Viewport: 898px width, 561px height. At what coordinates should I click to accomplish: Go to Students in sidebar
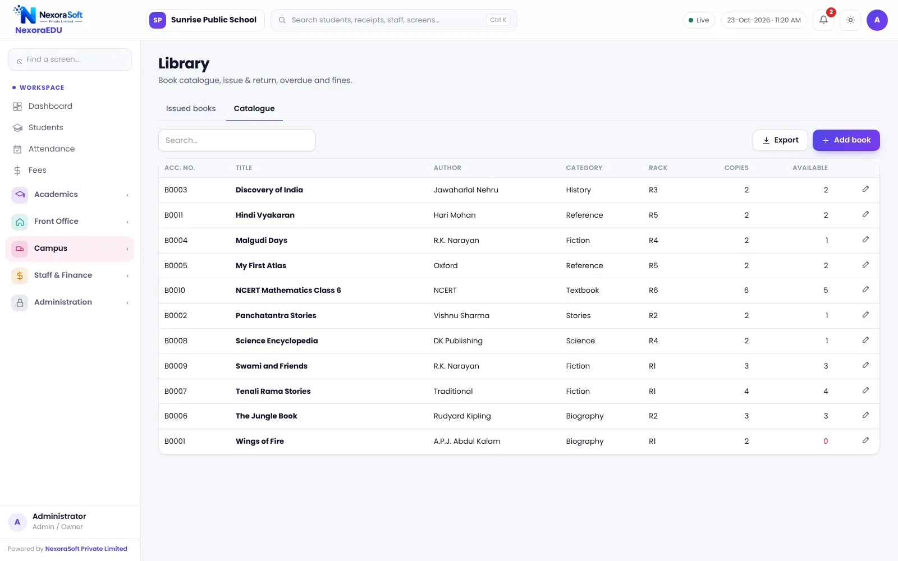click(x=70, y=127)
